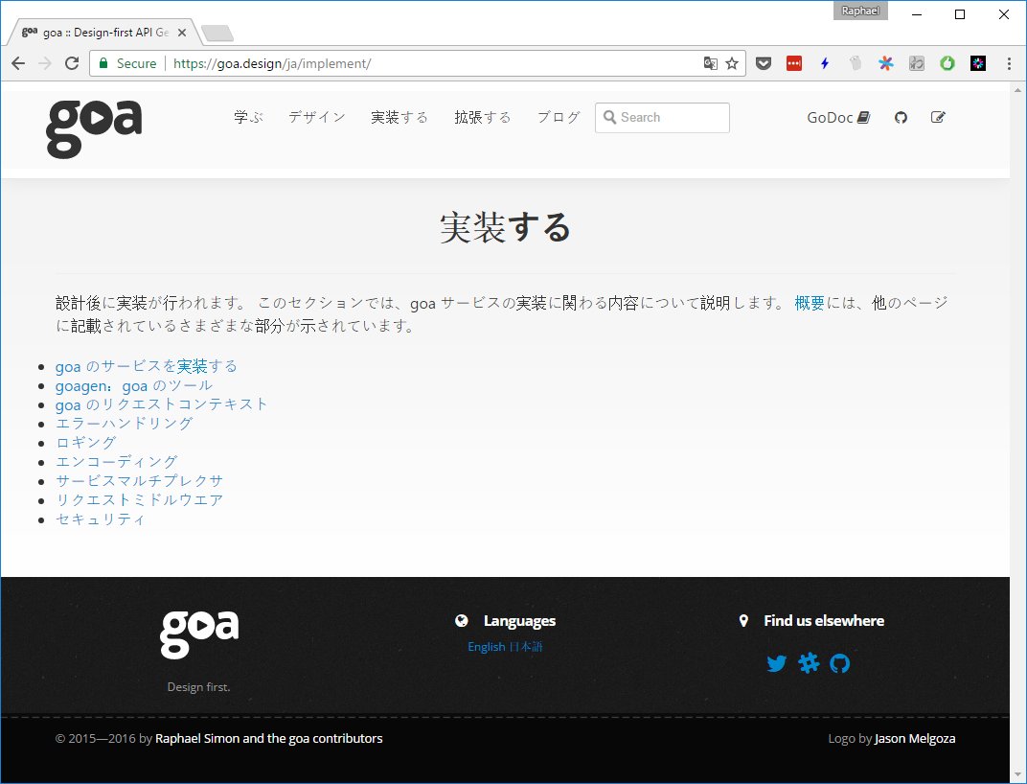Image resolution: width=1027 pixels, height=784 pixels.
Task: Open the セキュリティ link
Action: [101, 519]
